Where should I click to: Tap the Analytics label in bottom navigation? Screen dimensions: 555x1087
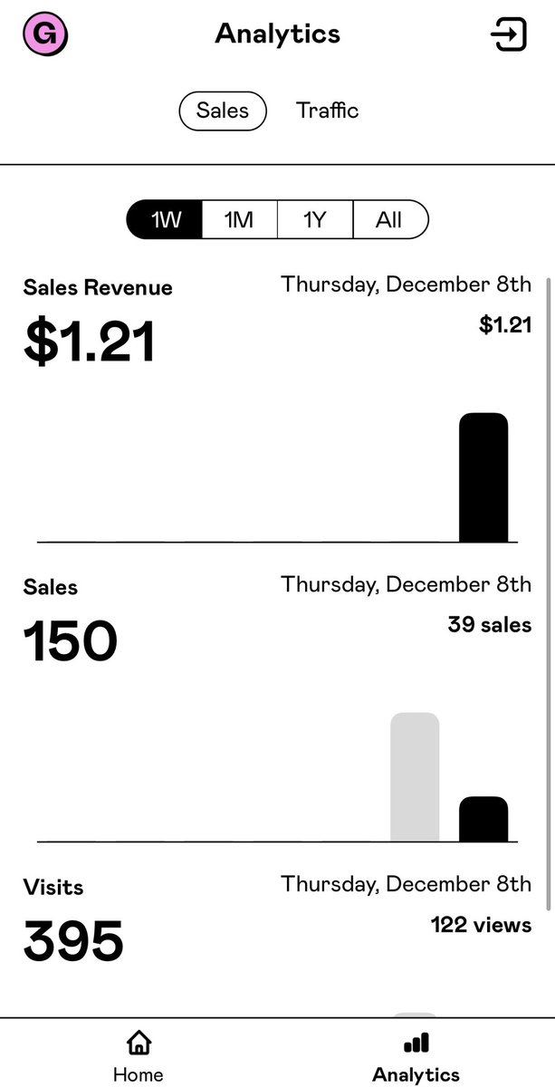point(416,1075)
